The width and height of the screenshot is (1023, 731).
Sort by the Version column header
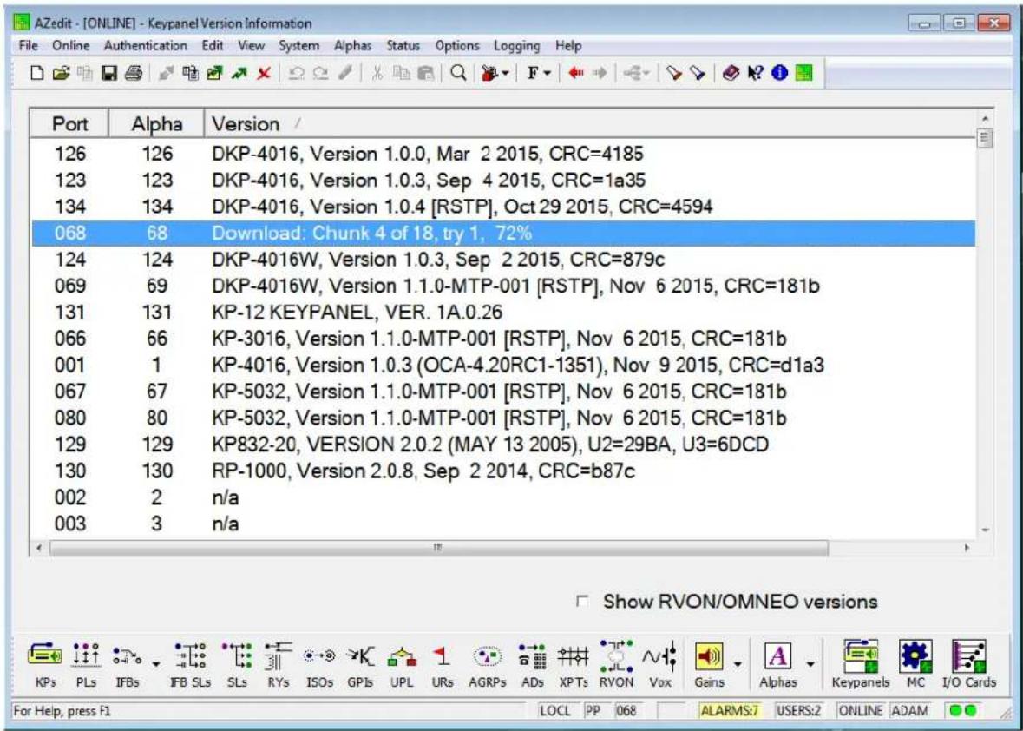(x=590, y=123)
